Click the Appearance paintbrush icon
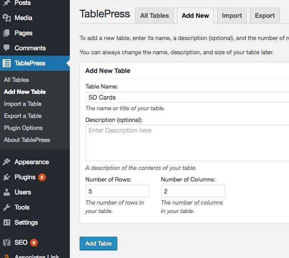This screenshot has height=258, width=289. (7, 162)
